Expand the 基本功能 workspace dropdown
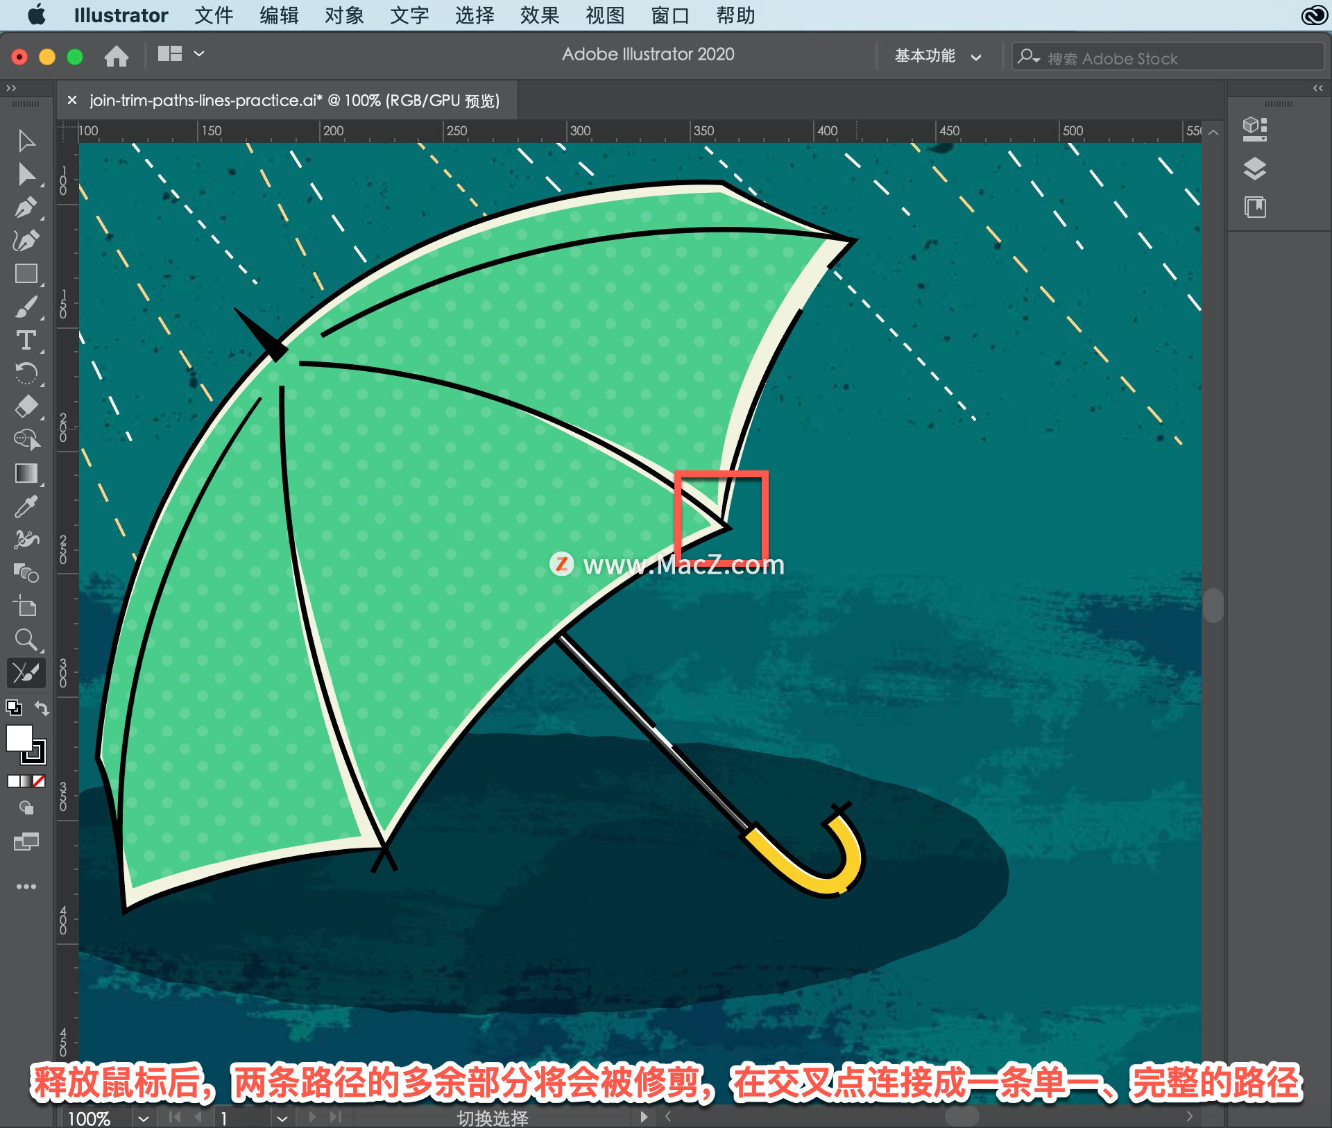This screenshot has height=1128, width=1332. tap(937, 56)
